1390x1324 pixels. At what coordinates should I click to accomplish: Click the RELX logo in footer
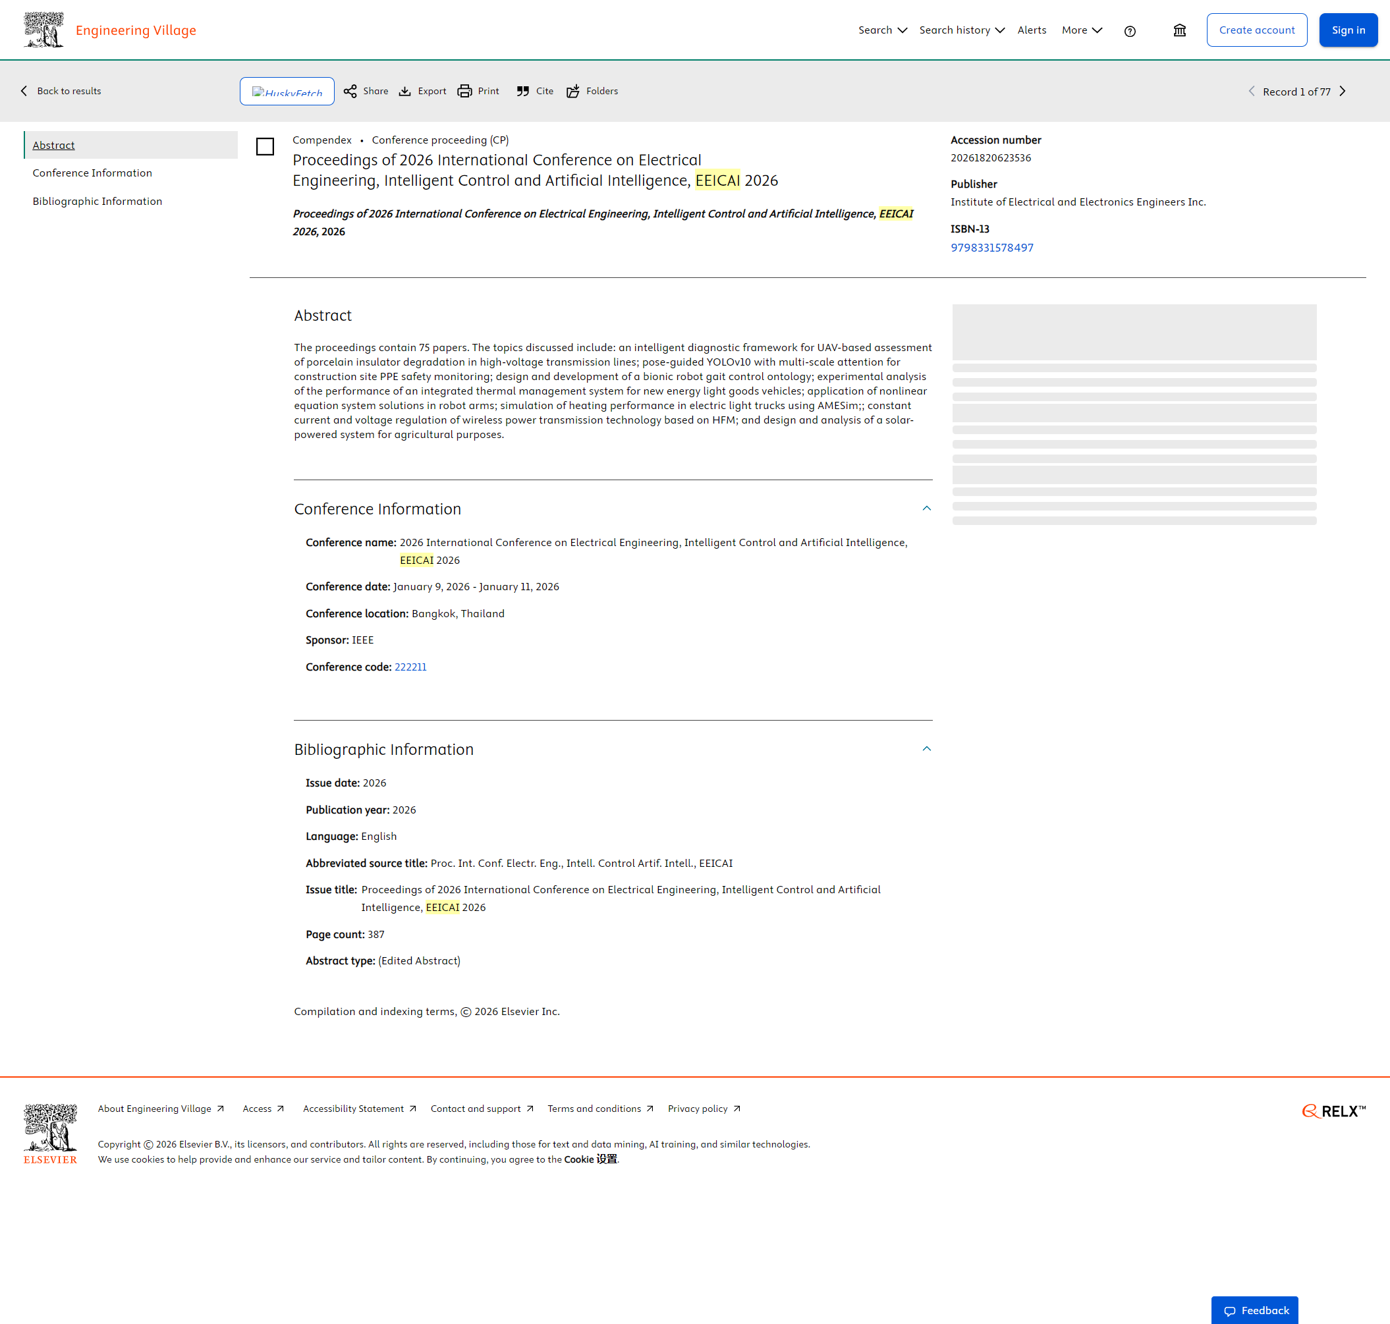pyautogui.click(x=1333, y=1111)
